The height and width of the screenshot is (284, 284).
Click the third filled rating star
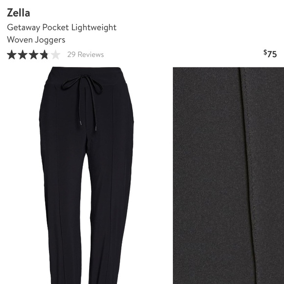point(34,54)
